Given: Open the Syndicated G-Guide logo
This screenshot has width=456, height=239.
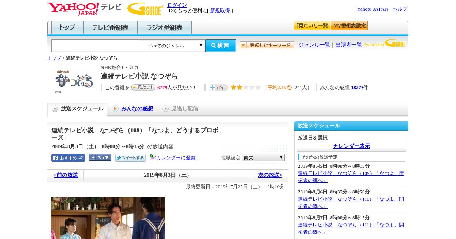Looking at the screenshot, I should pyautogui.click(x=384, y=43).
